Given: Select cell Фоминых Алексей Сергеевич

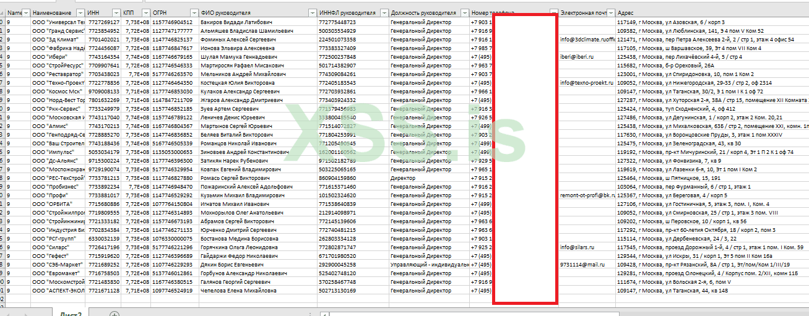Looking at the screenshot, I should coord(258,39).
